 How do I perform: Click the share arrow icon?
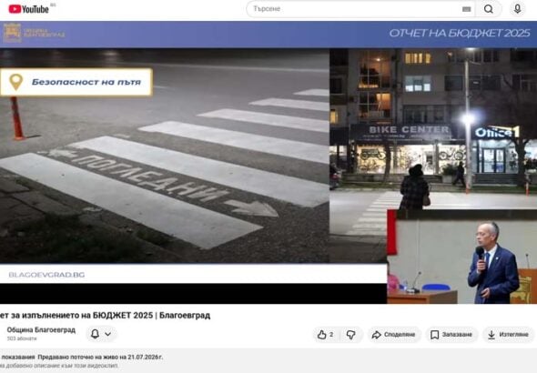coord(377,335)
